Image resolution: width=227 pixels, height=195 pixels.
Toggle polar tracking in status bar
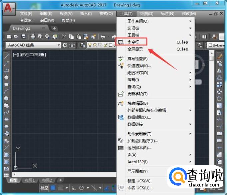point(81,188)
